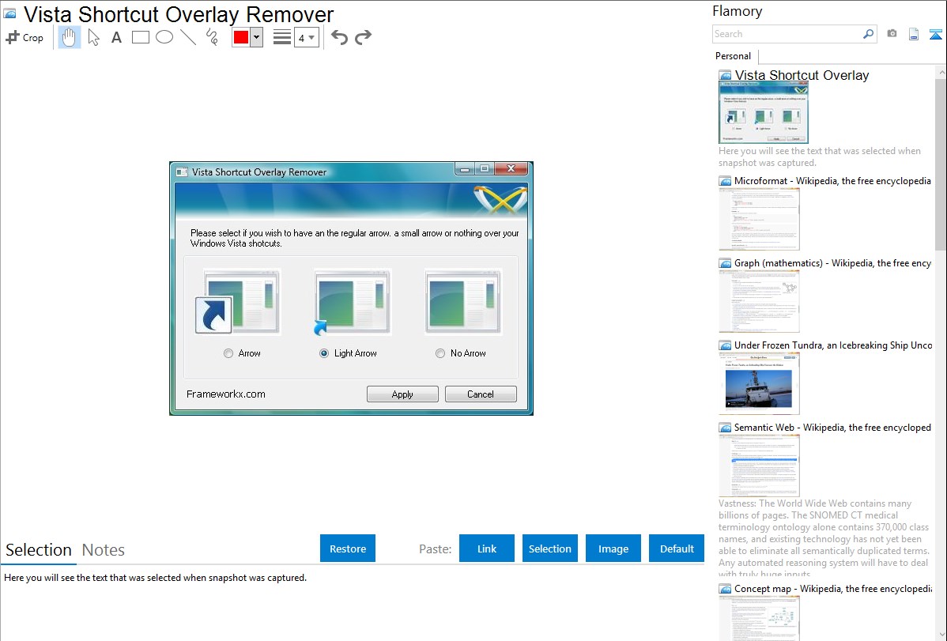Pick the freehand scribble tool

[212, 37]
